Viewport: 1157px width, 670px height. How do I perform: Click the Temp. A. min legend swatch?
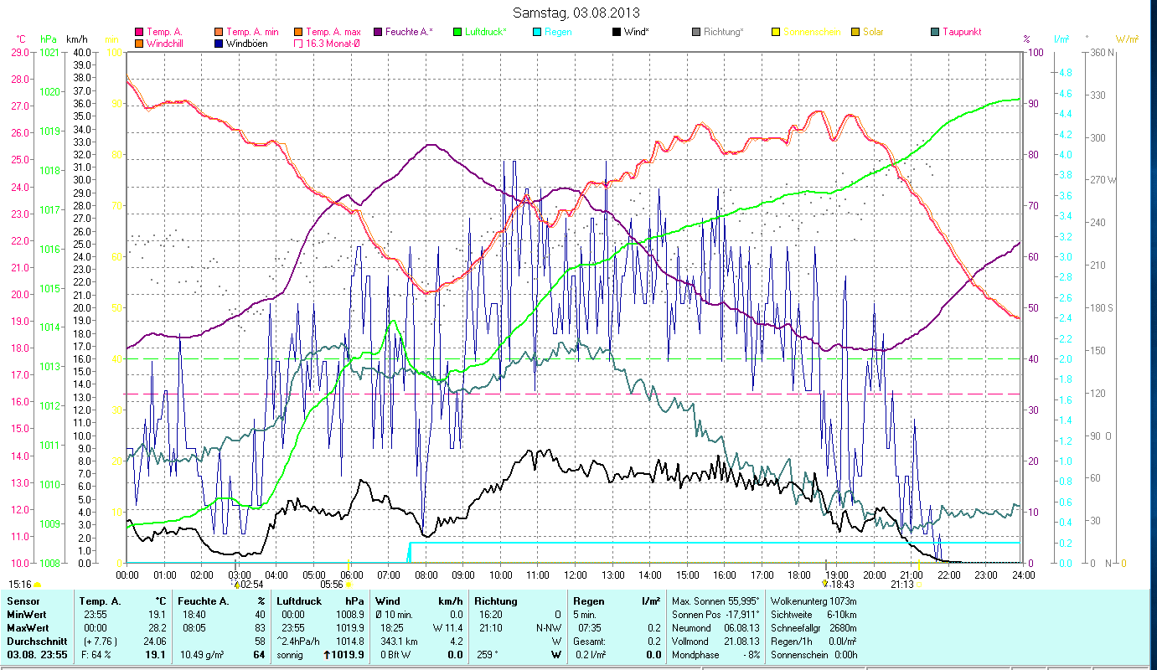(220, 32)
